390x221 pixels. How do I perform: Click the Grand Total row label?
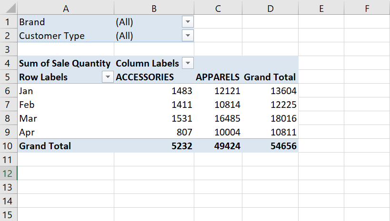66,146
